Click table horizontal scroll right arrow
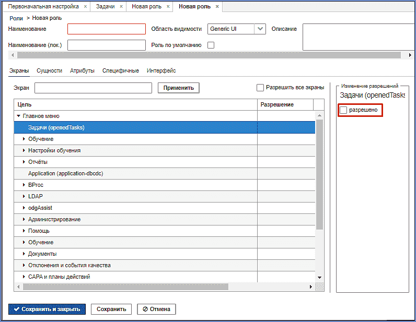 (x=311, y=287)
